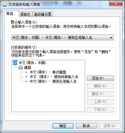Open the 高级键设置 tab
The height and width of the screenshot is (133, 125).
pos(43,14)
